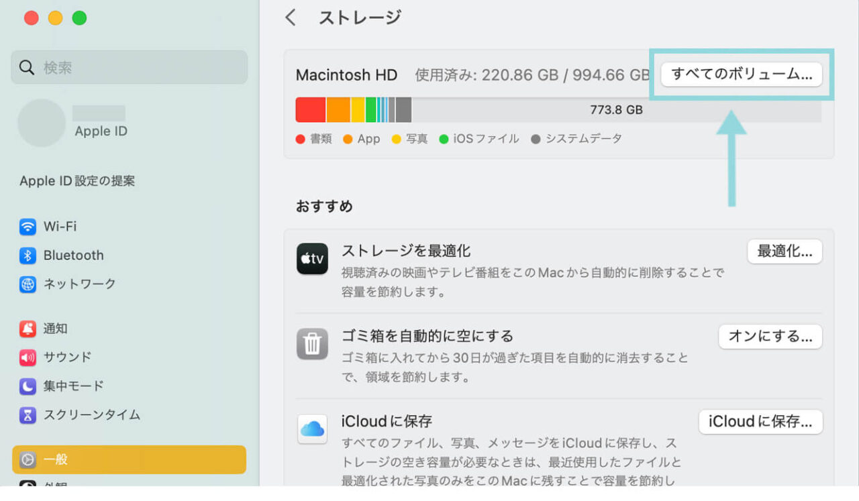This screenshot has width=859, height=501.
Task: Click the サウンド speaker icon
Action: tap(28, 357)
